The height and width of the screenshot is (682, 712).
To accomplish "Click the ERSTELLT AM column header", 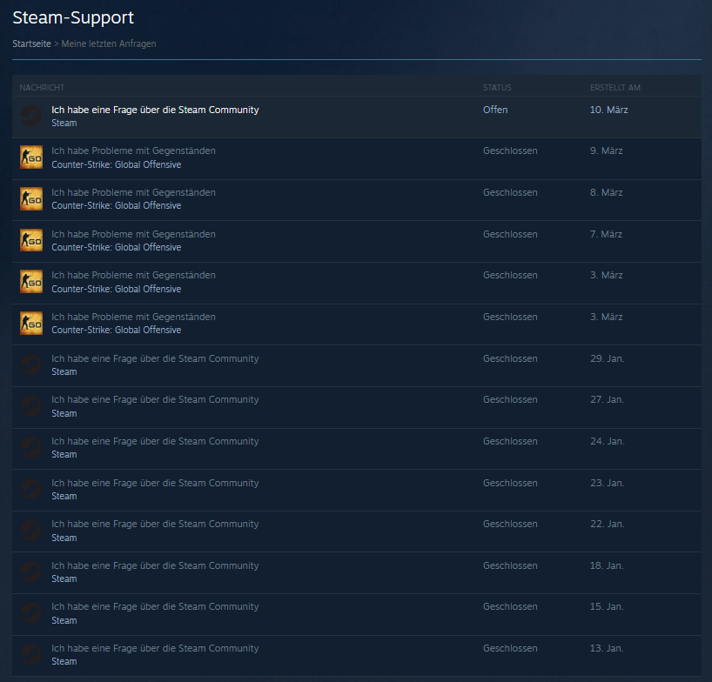I will 615,88.
